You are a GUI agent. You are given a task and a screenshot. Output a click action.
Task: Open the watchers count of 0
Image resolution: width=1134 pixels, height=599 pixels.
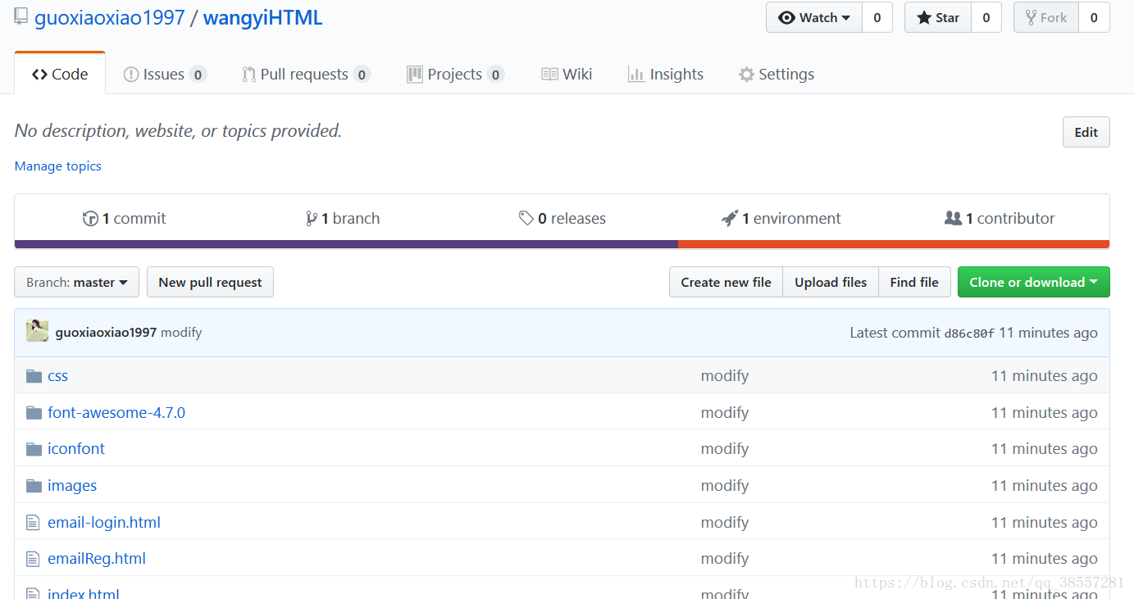tap(877, 17)
